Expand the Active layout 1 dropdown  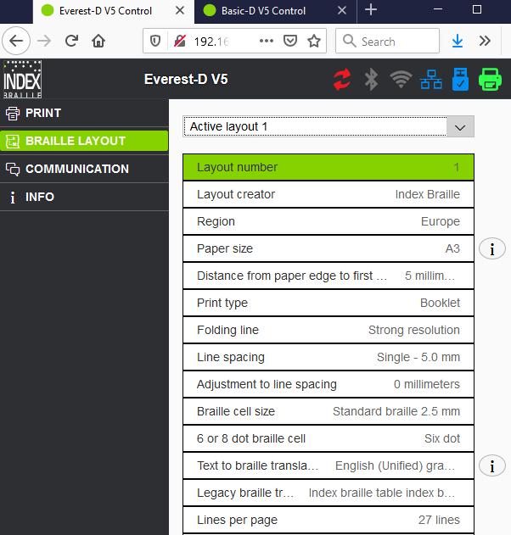pyautogui.click(x=328, y=126)
